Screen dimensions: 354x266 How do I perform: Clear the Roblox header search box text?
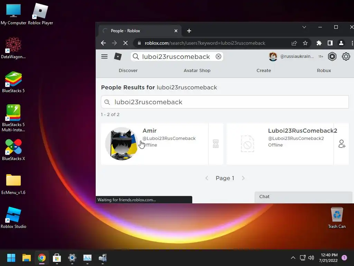(218, 56)
